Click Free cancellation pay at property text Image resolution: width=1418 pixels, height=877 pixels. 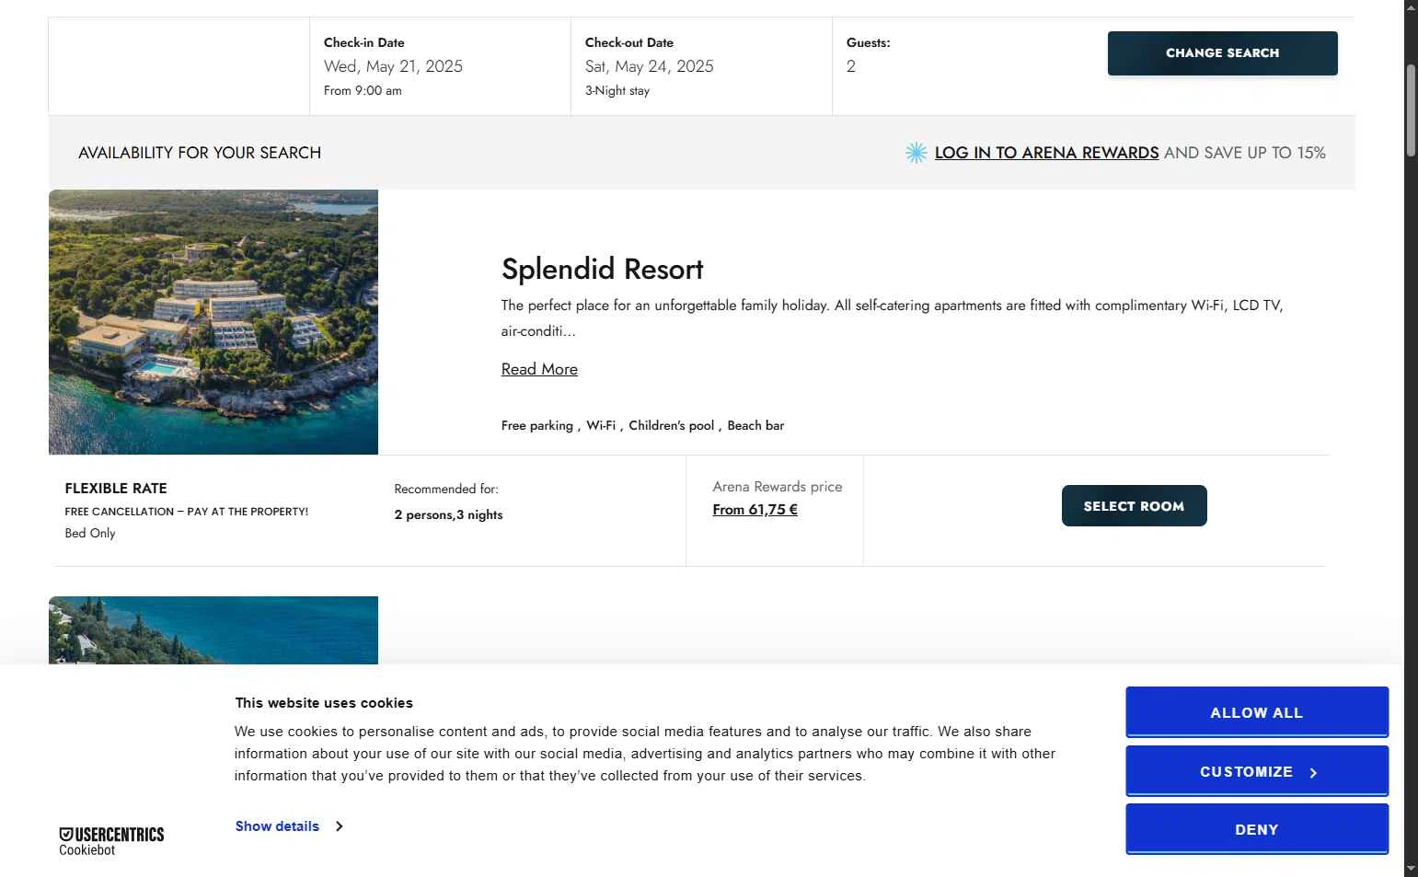(187, 512)
